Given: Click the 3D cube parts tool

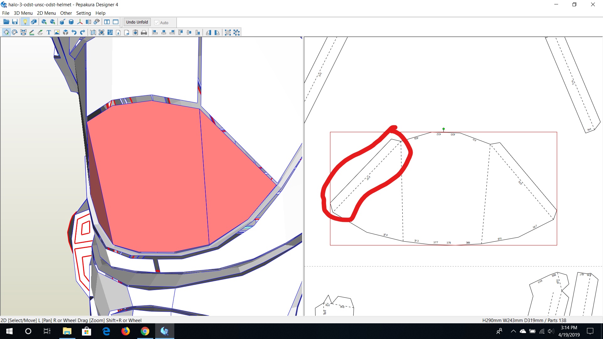Looking at the screenshot, I should point(65,32).
